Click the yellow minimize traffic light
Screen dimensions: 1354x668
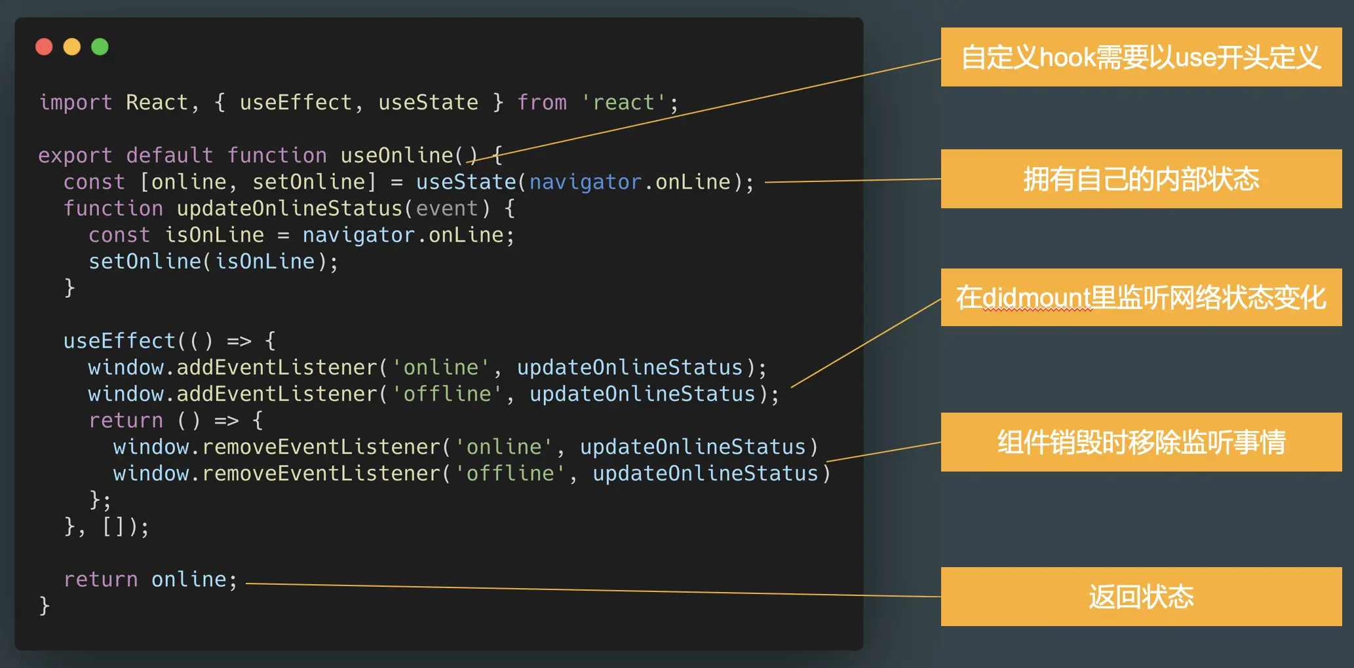72,46
